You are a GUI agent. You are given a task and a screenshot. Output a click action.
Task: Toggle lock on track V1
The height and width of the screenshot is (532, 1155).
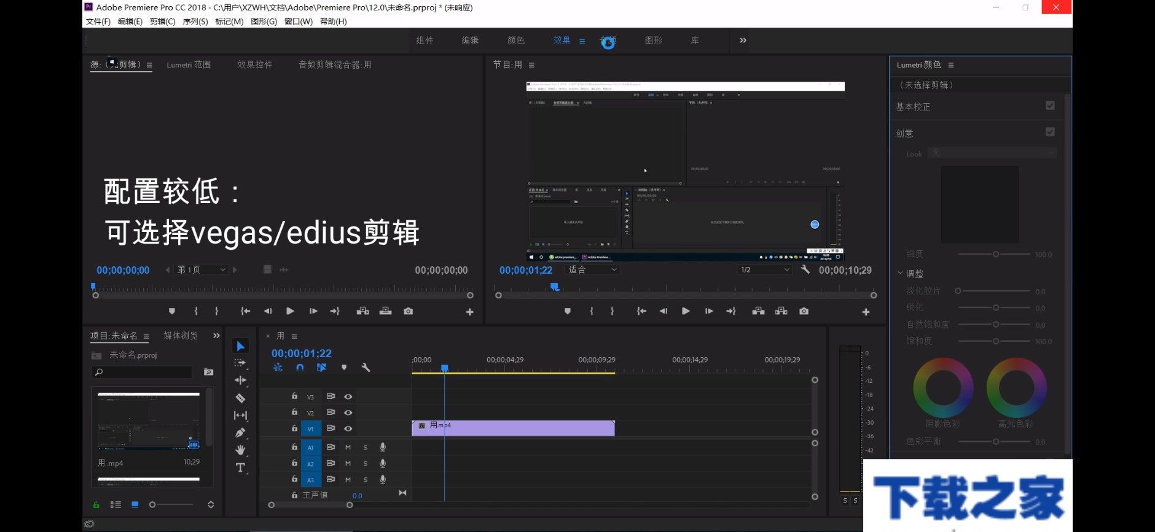pos(294,428)
